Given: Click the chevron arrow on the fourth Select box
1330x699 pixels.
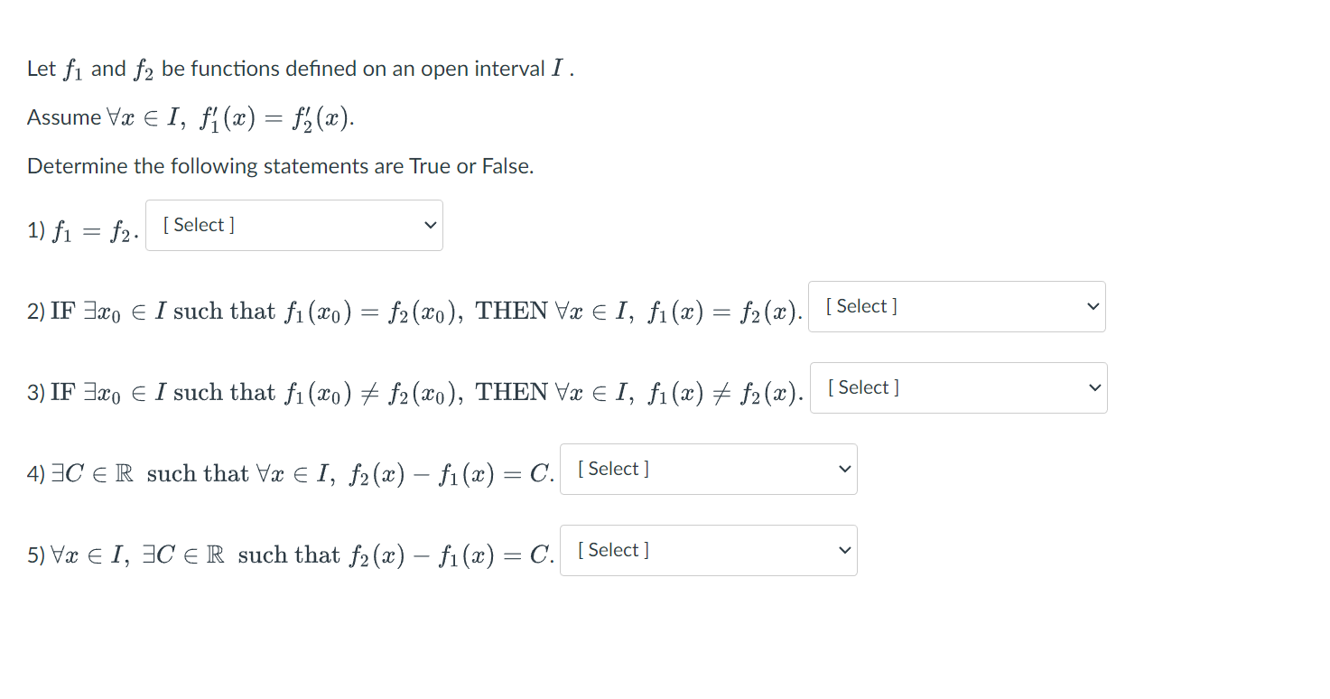Looking at the screenshot, I should pyautogui.click(x=845, y=469).
